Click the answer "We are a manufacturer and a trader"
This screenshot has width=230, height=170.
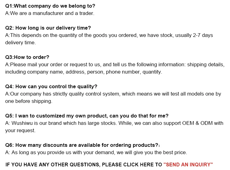coord(50,13)
